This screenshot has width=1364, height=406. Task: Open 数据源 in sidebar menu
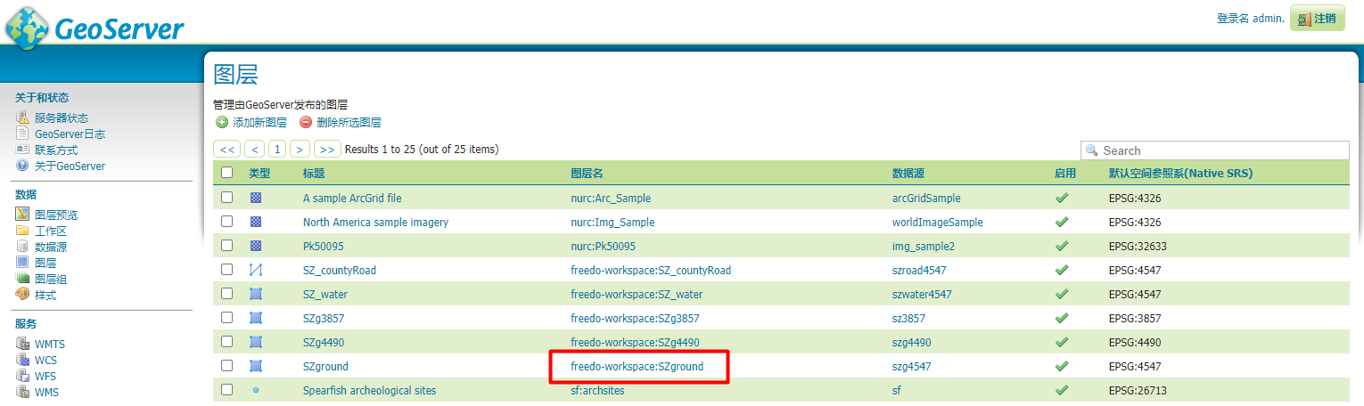[x=51, y=247]
